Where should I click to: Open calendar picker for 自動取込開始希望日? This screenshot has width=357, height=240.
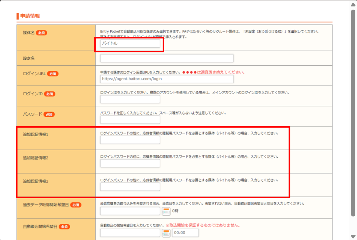coord(166,233)
